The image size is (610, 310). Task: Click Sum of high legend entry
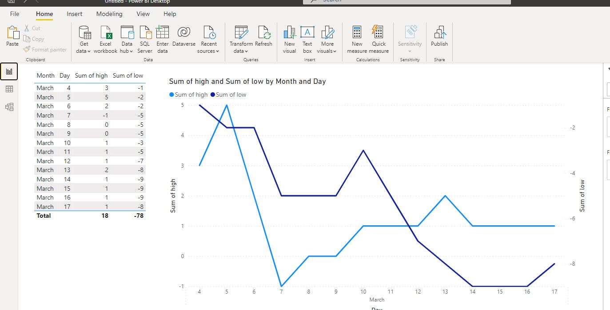click(x=188, y=94)
